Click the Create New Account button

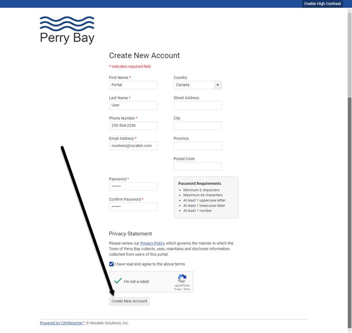129,301
